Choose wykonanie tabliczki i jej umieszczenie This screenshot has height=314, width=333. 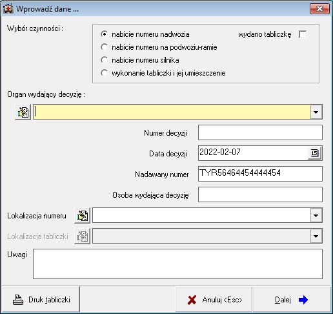click(x=105, y=73)
